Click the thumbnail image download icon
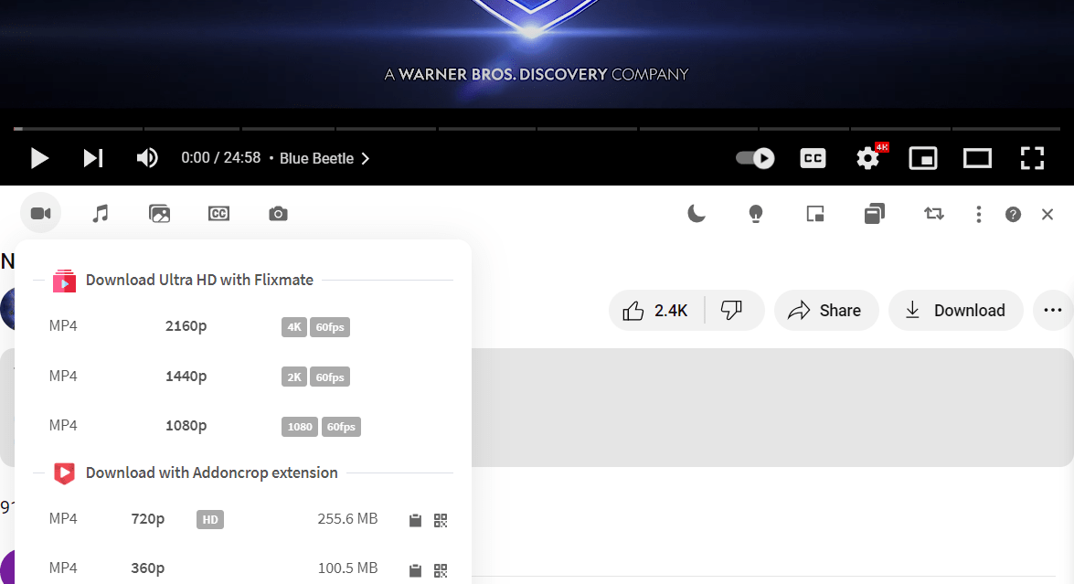 coord(160,214)
